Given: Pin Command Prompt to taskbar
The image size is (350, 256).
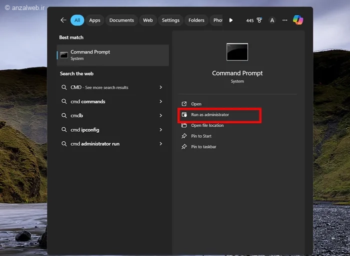Looking at the screenshot, I should tap(203, 147).
